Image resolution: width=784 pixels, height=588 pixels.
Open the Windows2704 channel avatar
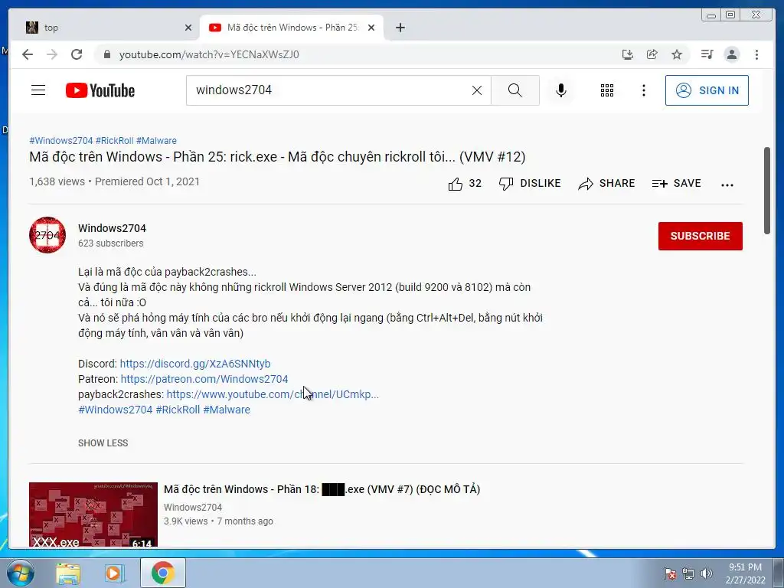click(x=47, y=235)
